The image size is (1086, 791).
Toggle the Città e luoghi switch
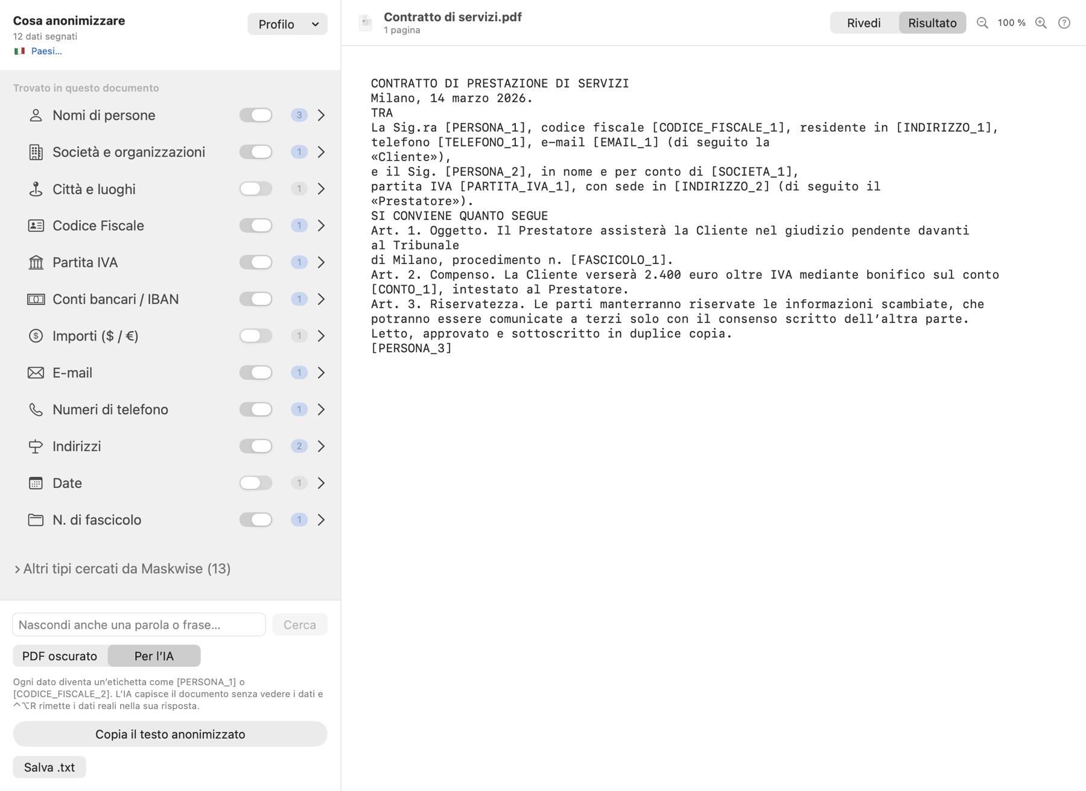coord(256,189)
